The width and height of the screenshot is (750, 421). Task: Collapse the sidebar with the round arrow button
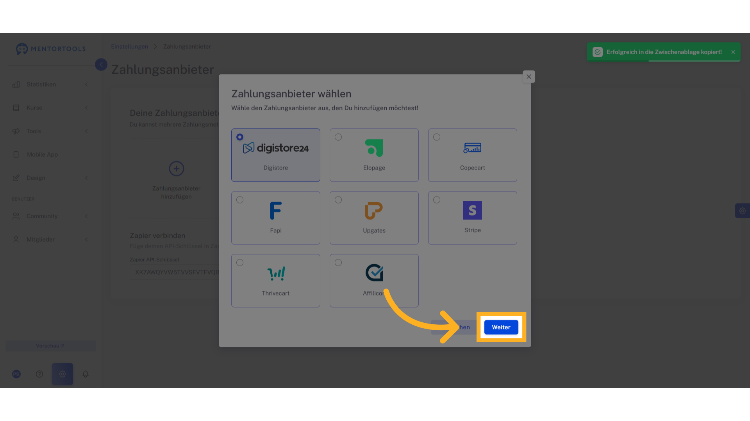pyautogui.click(x=101, y=64)
